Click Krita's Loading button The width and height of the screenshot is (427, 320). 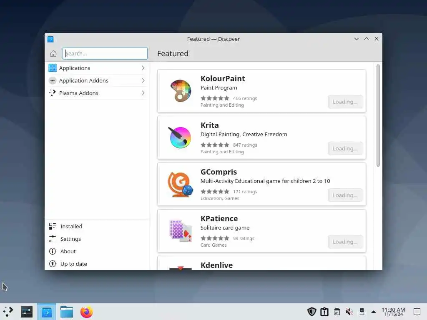345,149
